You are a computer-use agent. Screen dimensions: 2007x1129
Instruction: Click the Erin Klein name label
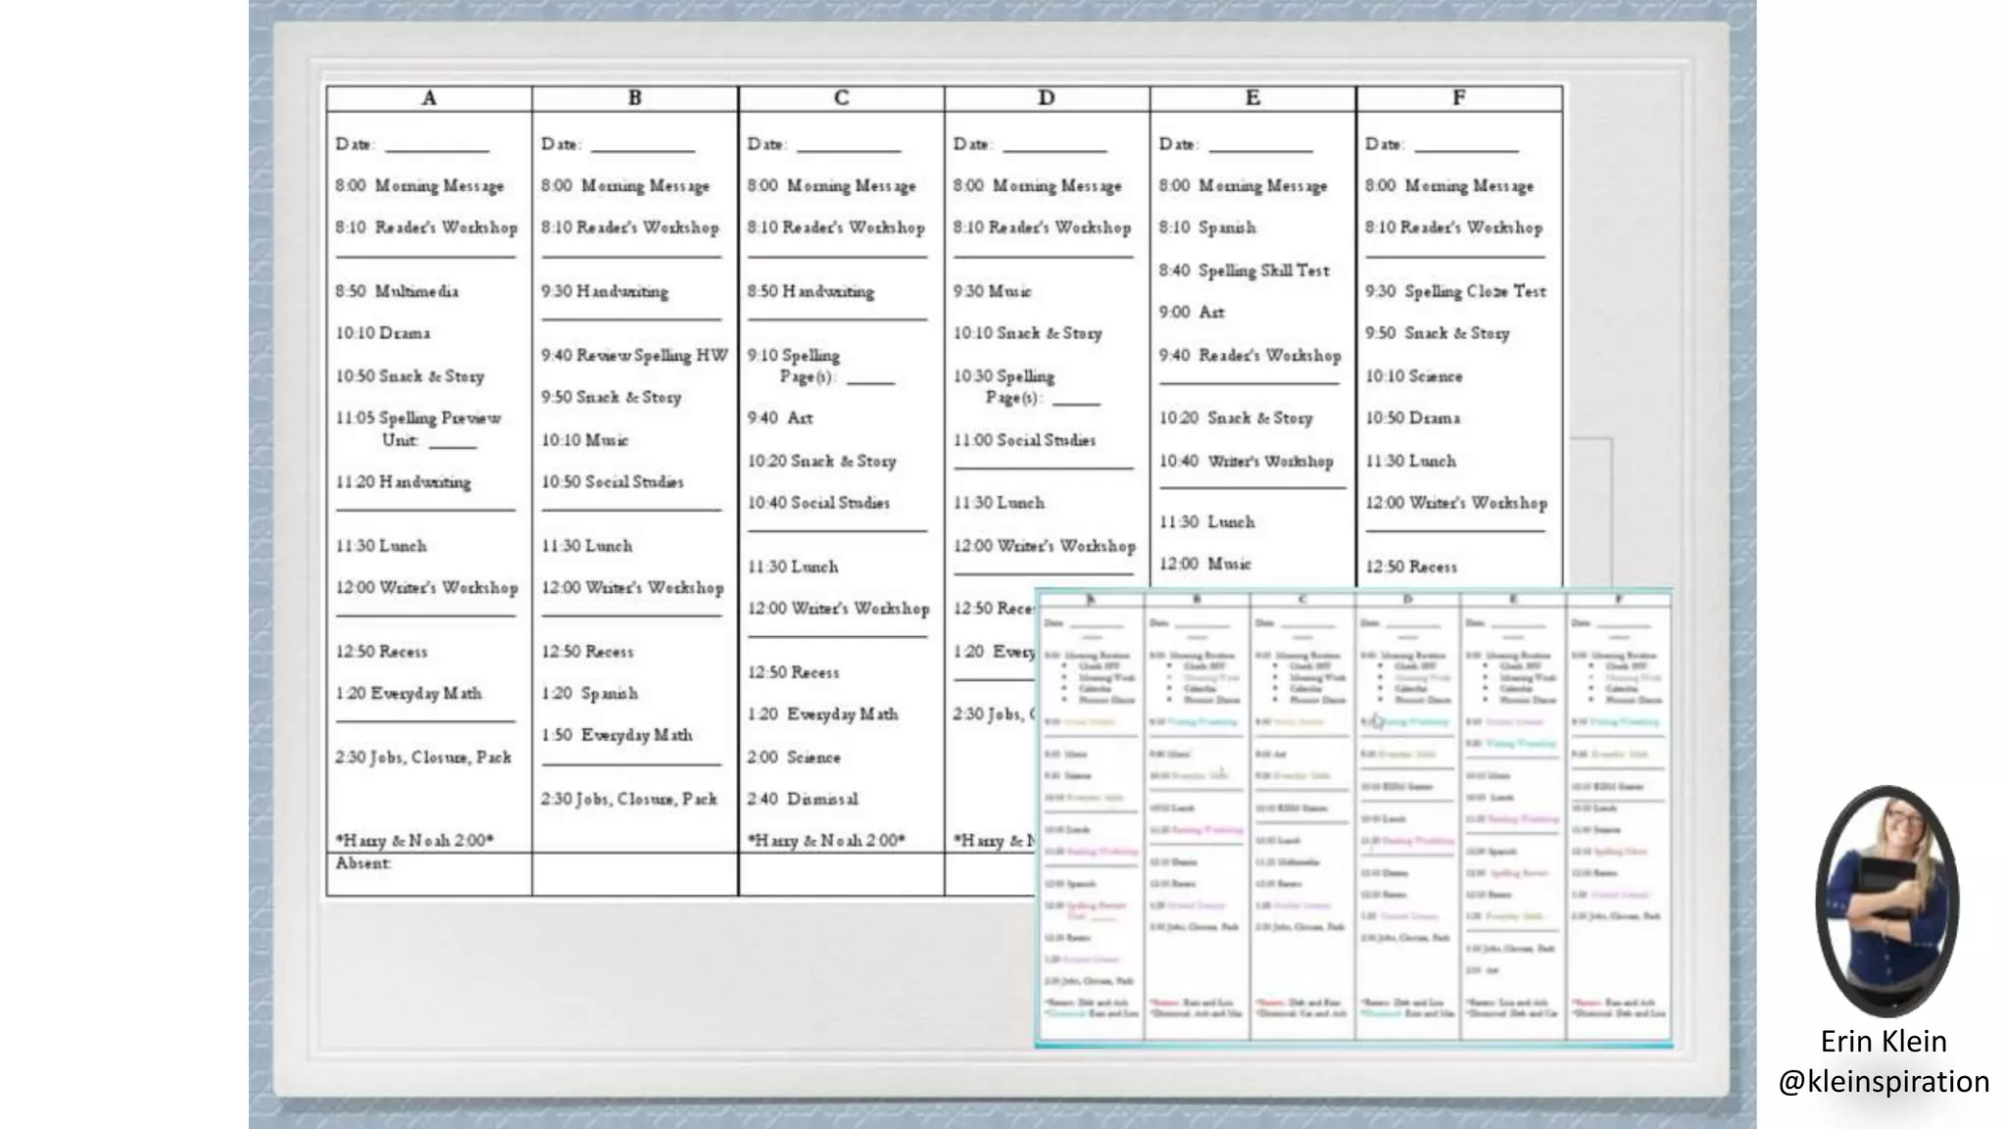1884,1041
